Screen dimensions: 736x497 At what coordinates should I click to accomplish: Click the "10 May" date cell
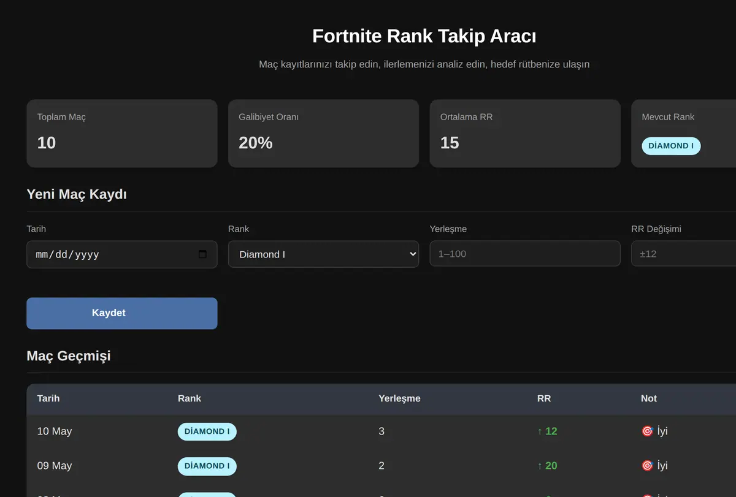pyautogui.click(x=55, y=431)
